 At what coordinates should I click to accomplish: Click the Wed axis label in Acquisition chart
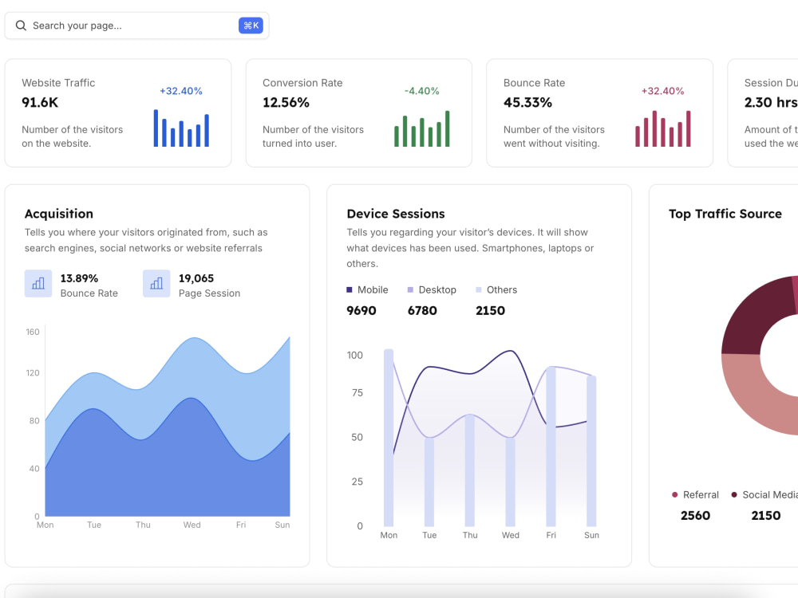(x=192, y=525)
